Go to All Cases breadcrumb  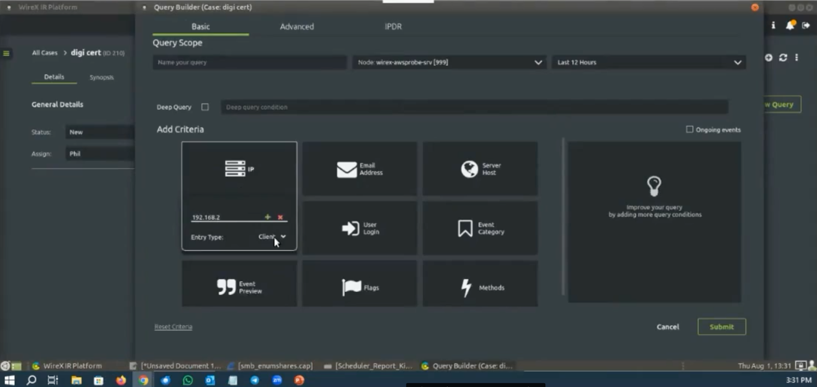(x=45, y=53)
